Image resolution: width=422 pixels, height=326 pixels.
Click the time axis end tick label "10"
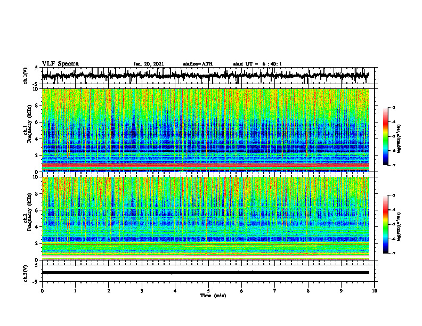coord(375,291)
